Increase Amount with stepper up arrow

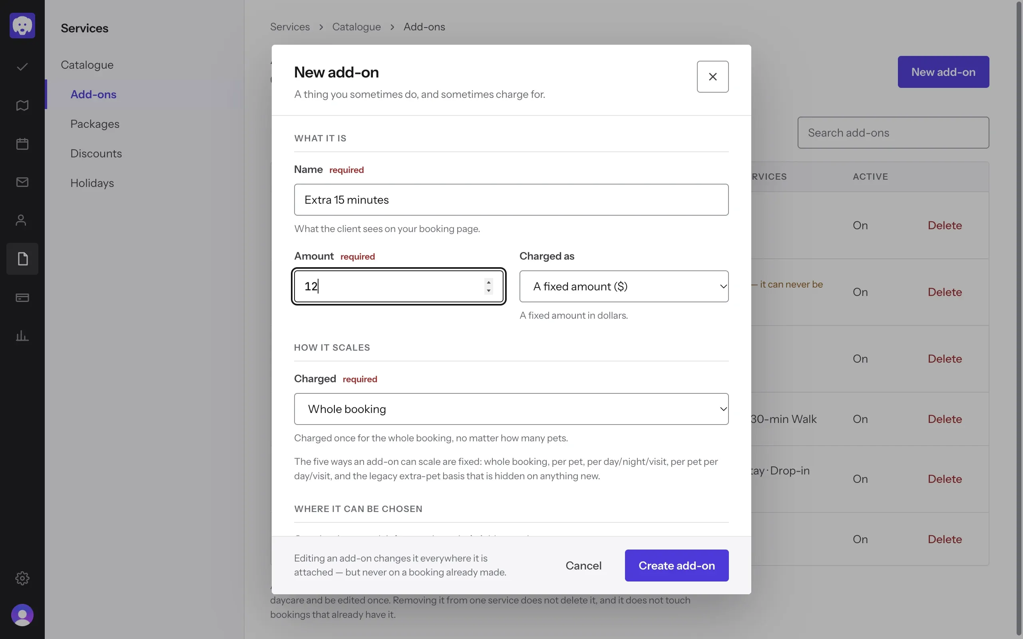[489, 282]
